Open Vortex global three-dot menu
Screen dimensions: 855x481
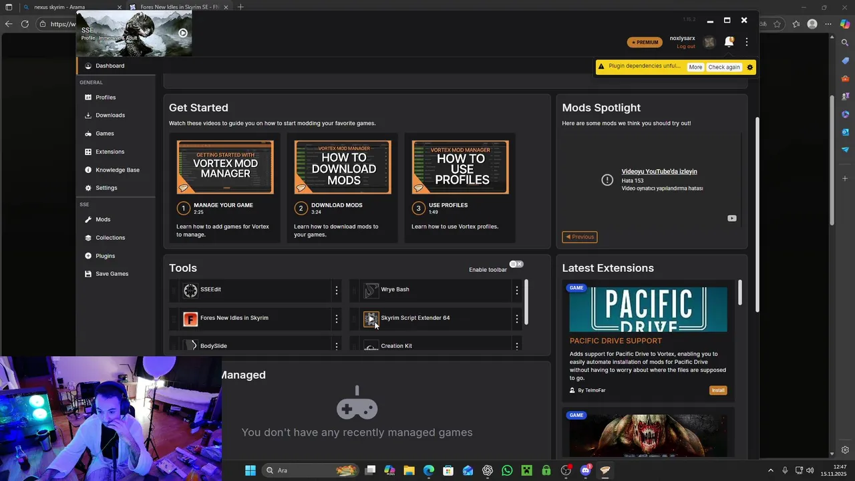747,42
